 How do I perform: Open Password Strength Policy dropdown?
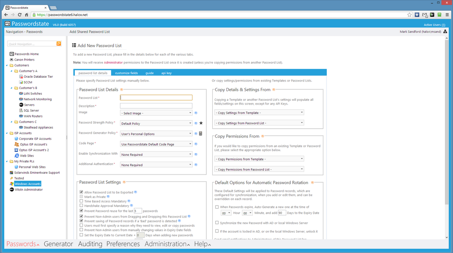tap(156, 123)
